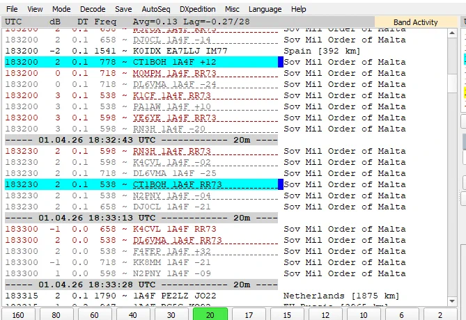The image size is (466, 320).
Task: Switch to the 12 meter band
Action: [x=325, y=314]
